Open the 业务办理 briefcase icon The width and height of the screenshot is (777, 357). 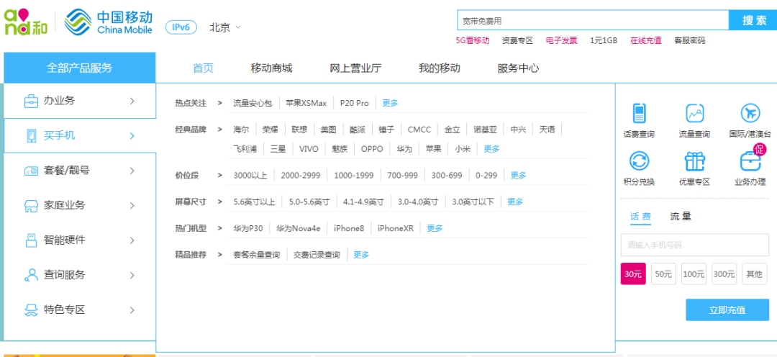pyautogui.click(x=750, y=161)
